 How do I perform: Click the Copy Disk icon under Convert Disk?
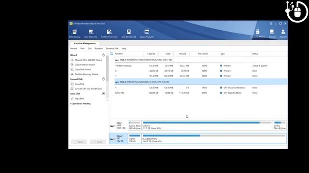[72, 84]
